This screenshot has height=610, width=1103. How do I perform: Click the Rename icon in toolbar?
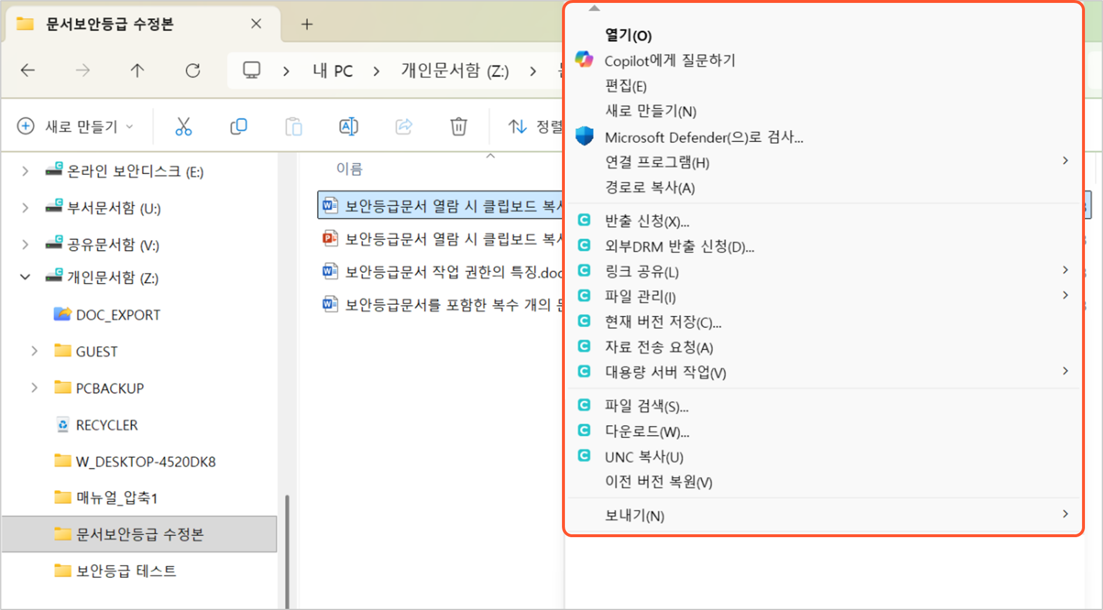[x=348, y=126]
